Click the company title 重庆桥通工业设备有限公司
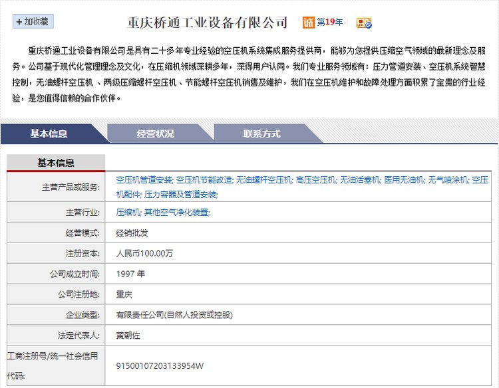This screenshot has width=499, height=388. pyautogui.click(x=208, y=23)
